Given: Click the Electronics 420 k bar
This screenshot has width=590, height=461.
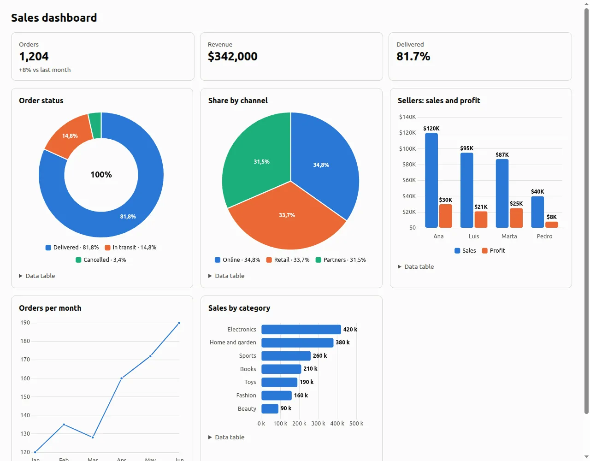Looking at the screenshot, I should point(301,330).
